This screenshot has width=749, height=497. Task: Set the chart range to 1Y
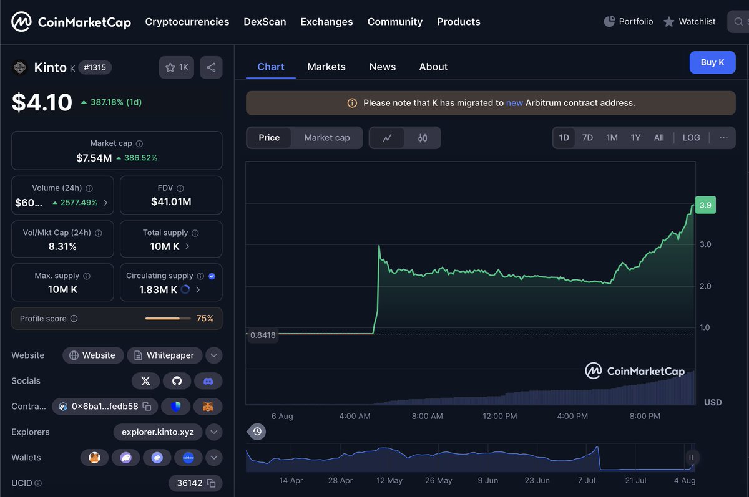(635, 138)
